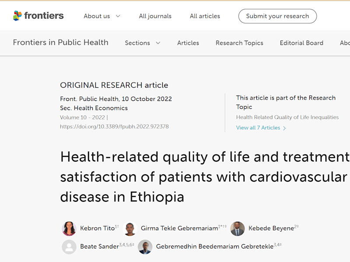Expand the Sections dropdown chevron
This screenshot has height=262, width=350.
(158, 43)
